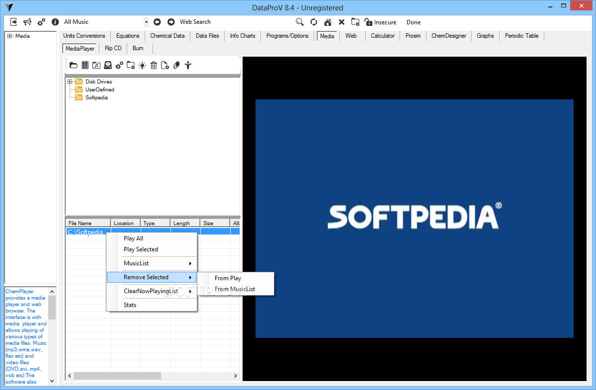This screenshot has width=596, height=390.
Task: Click the eraser icon in media toolbar
Action: [x=176, y=65]
